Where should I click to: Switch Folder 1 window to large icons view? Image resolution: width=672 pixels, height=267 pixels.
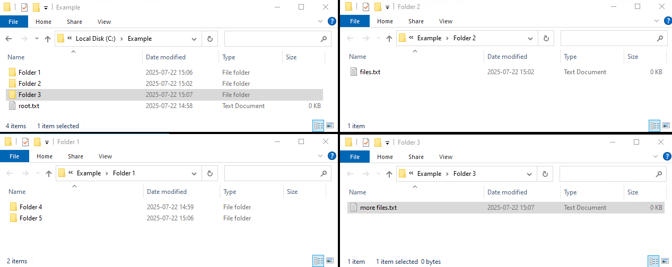[x=330, y=261]
